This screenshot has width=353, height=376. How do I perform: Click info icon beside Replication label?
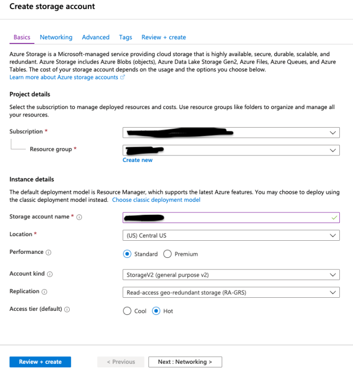point(44,292)
